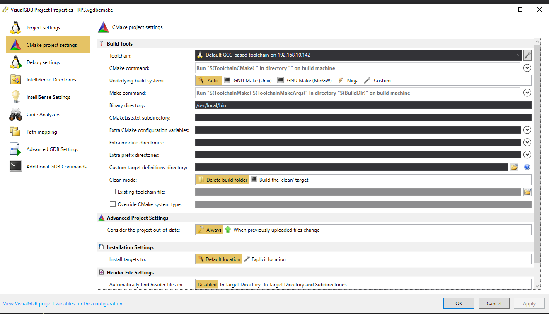
Task: Click the Tux penguin Project settings icon
Action: point(15,28)
